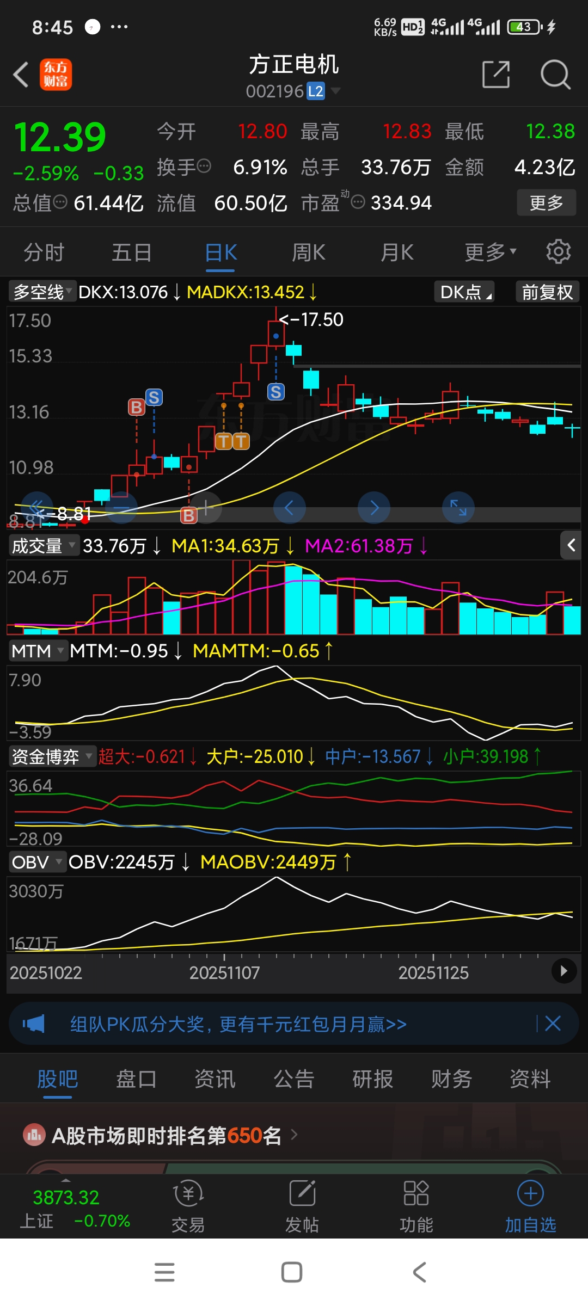Tap the share icon in the header
Viewport: 588px width, 1306px height.
[496, 75]
